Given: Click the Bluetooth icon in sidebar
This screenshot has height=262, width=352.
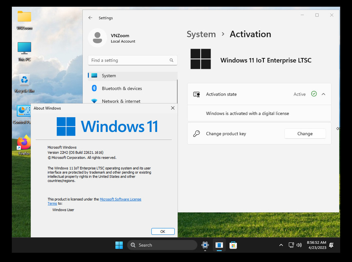Looking at the screenshot, I should click(94, 88).
